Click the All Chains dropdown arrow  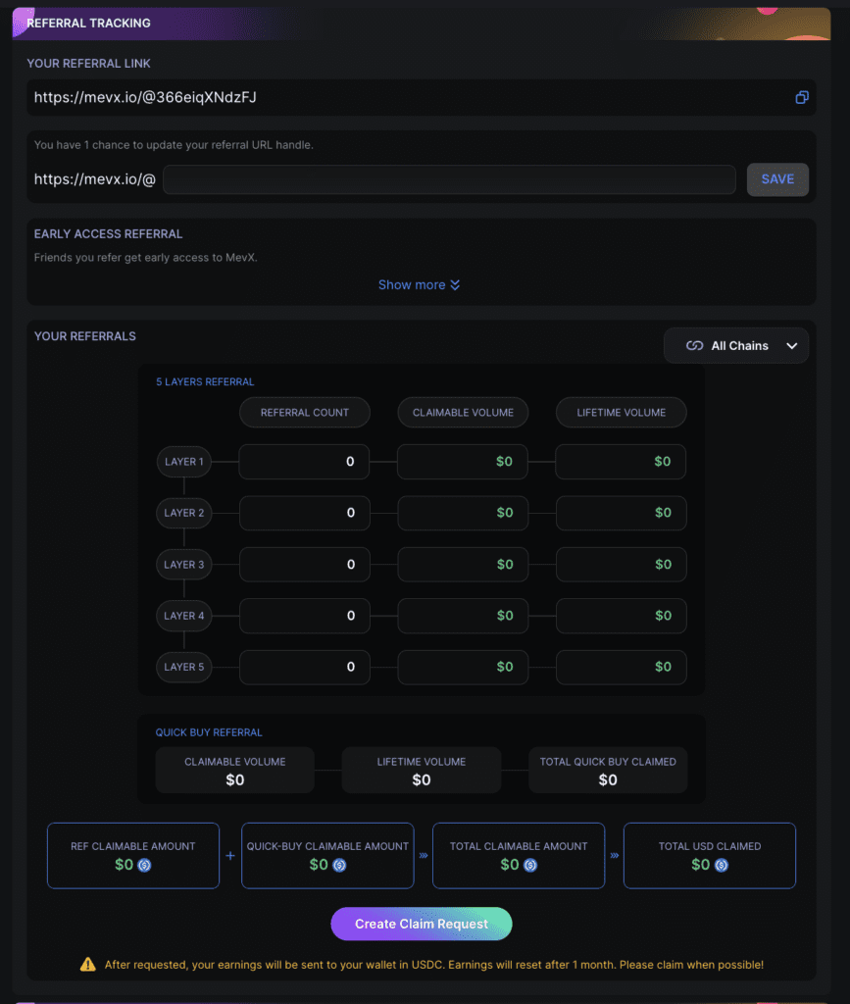pyautogui.click(x=792, y=346)
